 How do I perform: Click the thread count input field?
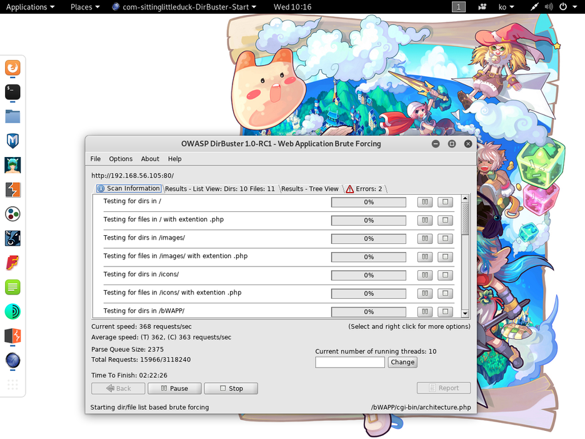(350, 362)
